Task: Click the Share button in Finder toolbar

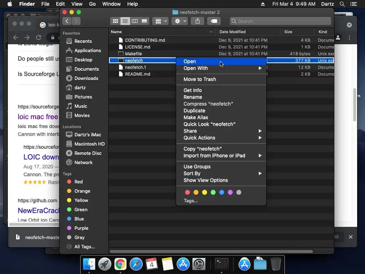Action: coord(197,21)
